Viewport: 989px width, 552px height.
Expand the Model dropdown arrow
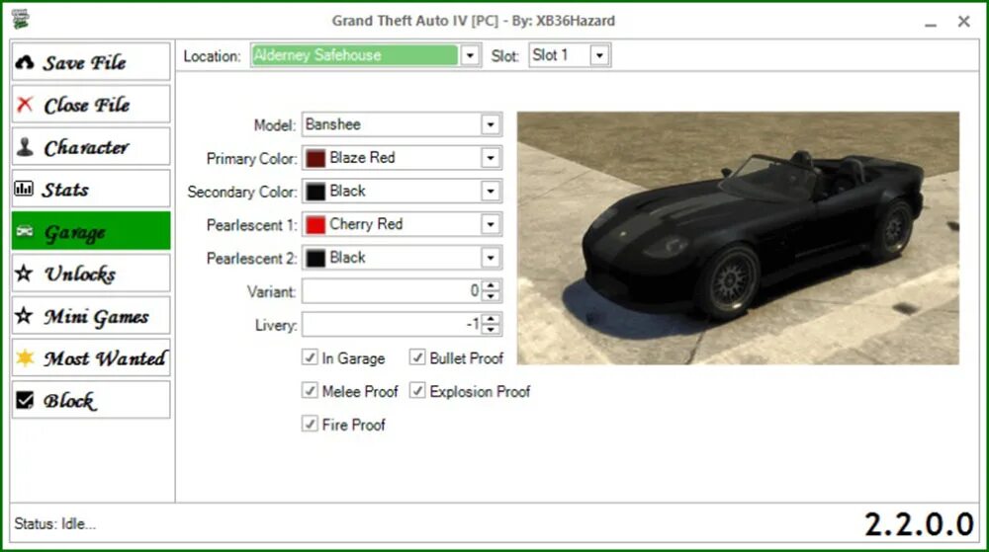point(491,124)
